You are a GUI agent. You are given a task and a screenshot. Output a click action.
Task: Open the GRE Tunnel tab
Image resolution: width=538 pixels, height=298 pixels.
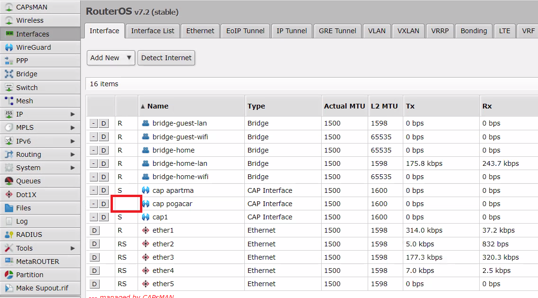(337, 31)
